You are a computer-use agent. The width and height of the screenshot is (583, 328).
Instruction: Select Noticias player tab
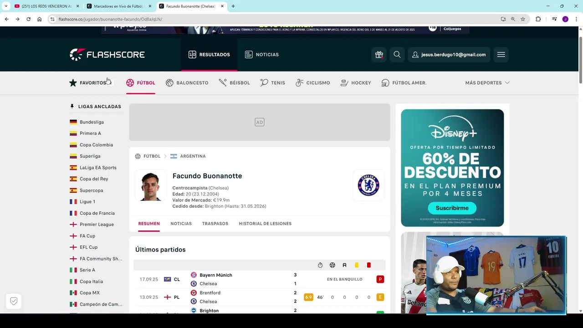(181, 224)
